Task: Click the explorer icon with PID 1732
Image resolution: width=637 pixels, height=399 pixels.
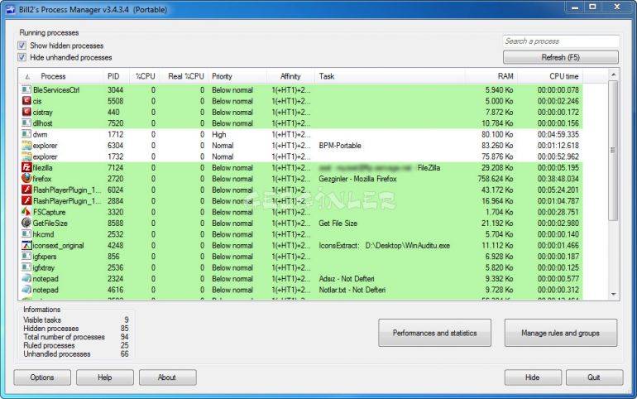Action: pyautogui.click(x=26, y=156)
